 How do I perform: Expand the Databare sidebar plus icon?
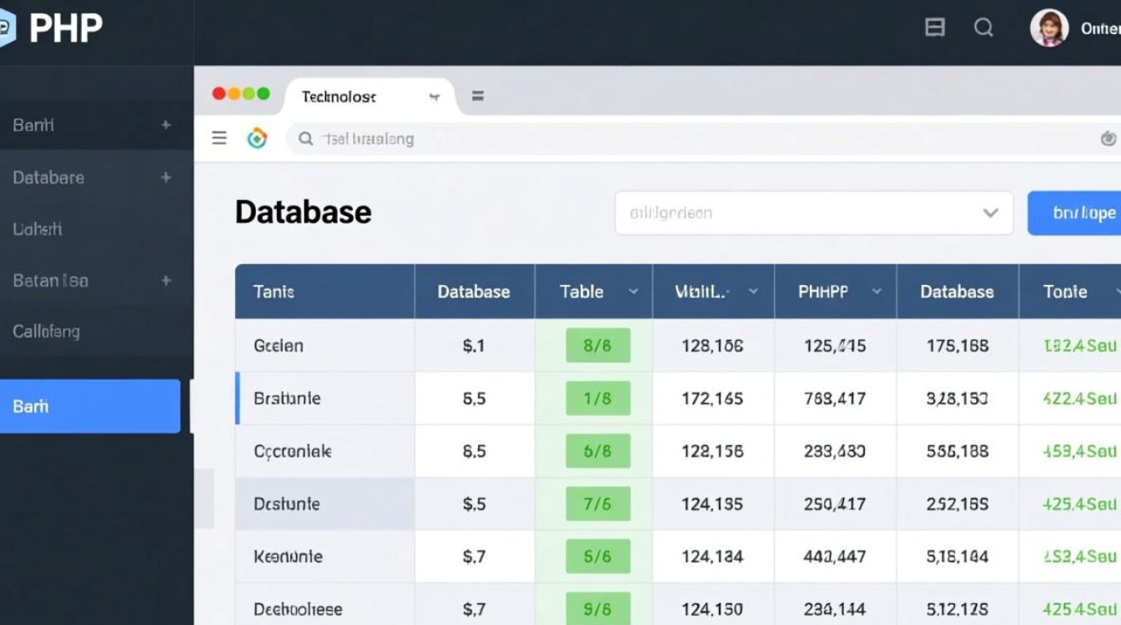point(166,177)
